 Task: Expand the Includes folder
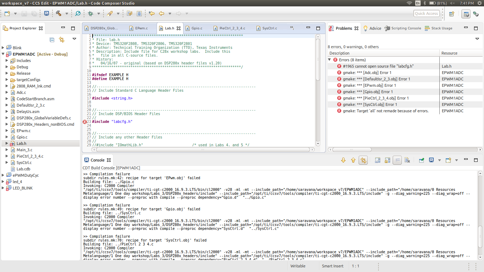(x=7, y=61)
